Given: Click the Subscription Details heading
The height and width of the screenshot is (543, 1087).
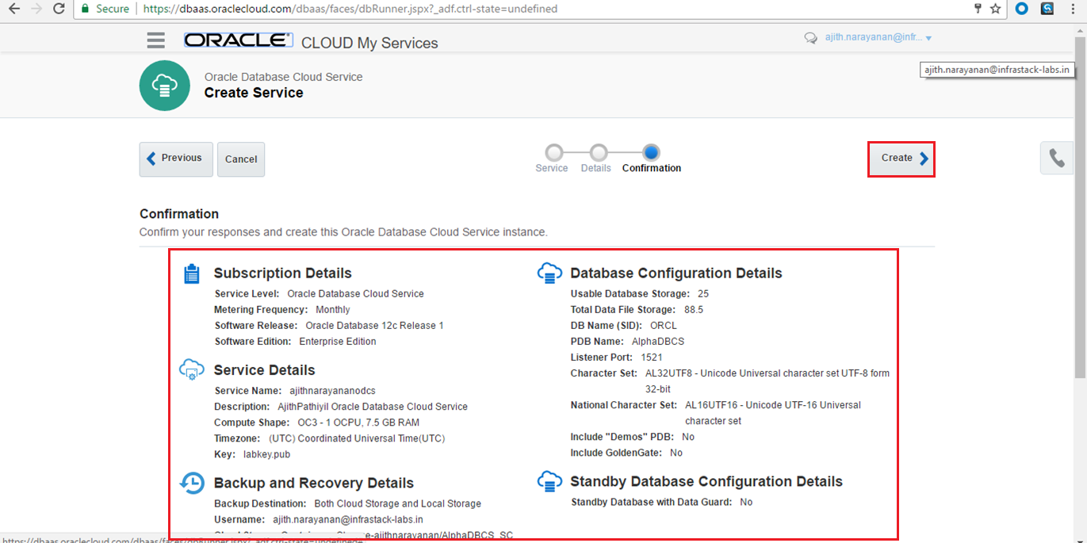Looking at the screenshot, I should click(x=283, y=273).
